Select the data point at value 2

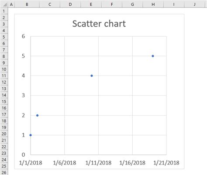click(x=37, y=115)
